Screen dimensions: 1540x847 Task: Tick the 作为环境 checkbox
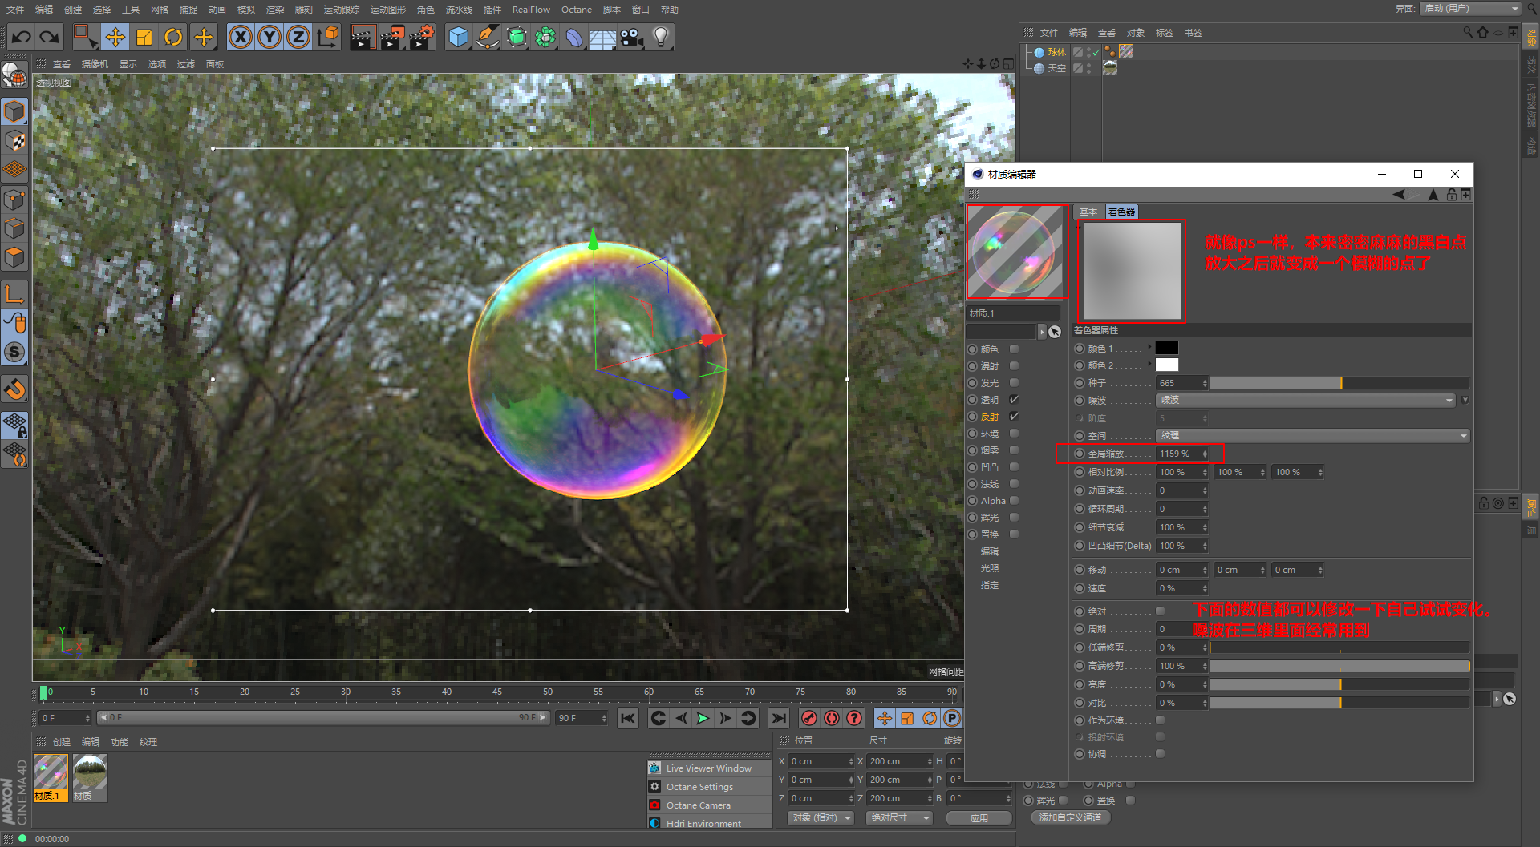pos(1160,720)
